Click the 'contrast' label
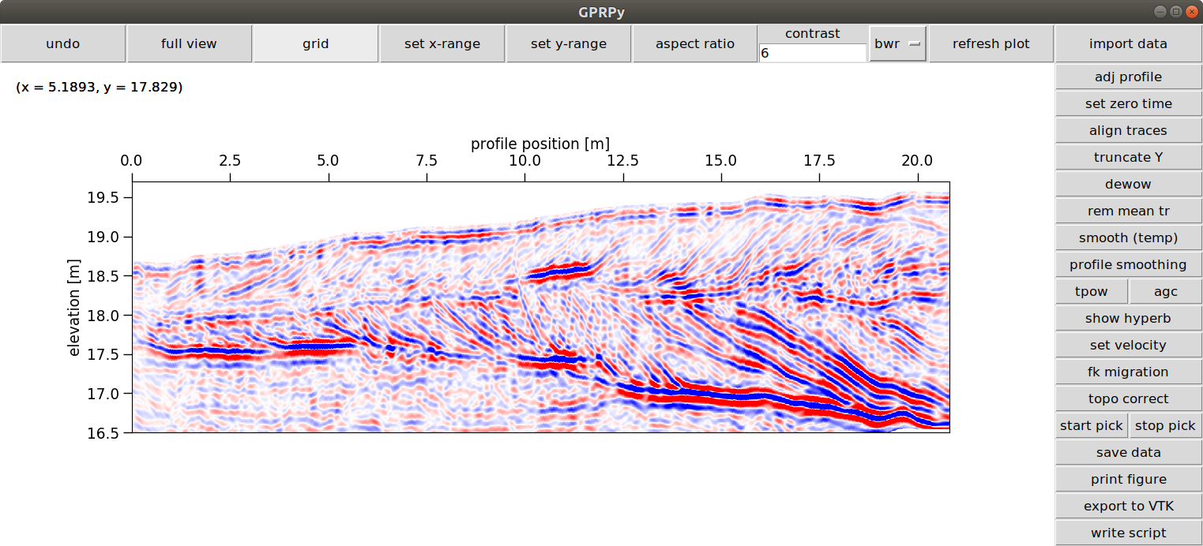 click(813, 34)
